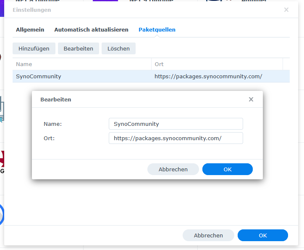Click the Hinzufügen button
The width and height of the screenshot is (304, 250).
point(34,48)
